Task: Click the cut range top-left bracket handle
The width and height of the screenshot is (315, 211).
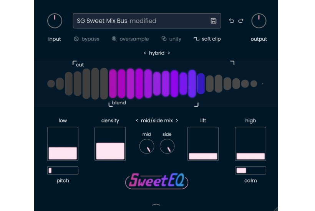Action: click(x=74, y=63)
